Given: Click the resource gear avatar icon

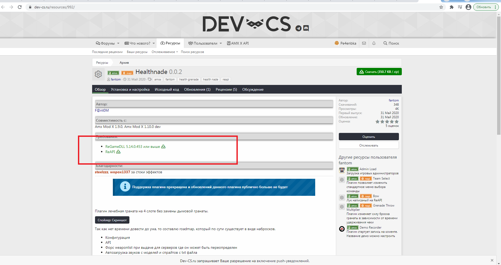Looking at the screenshot, I should point(98,74).
